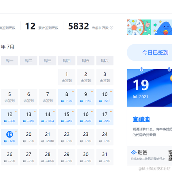Click the check mark on day 12
172x172 pixels.
pyautogui.click(x=16, y=111)
